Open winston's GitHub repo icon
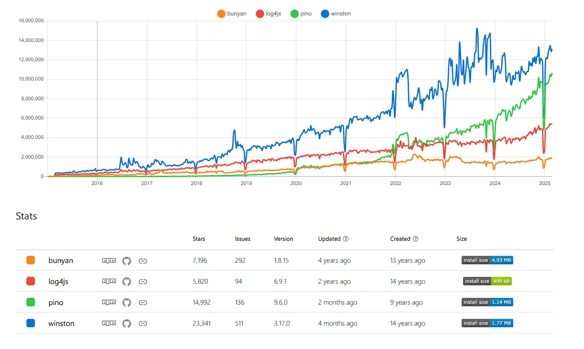Screen dimensions: 584x349 coord(127,323)
